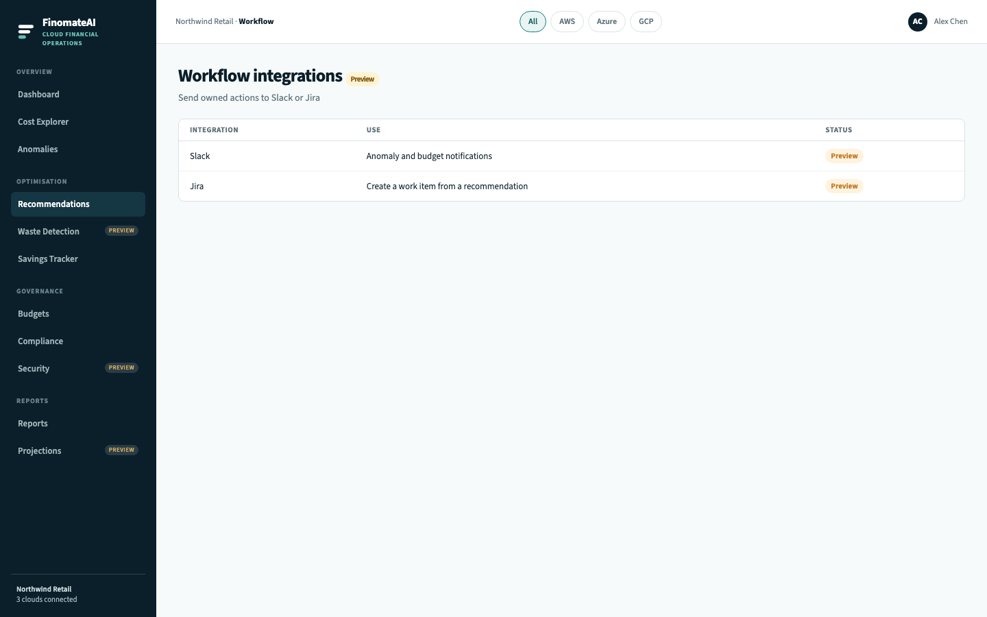Filter by AWS cloud
The height and width of the screenshot is (617, 987).
[567, 22]
